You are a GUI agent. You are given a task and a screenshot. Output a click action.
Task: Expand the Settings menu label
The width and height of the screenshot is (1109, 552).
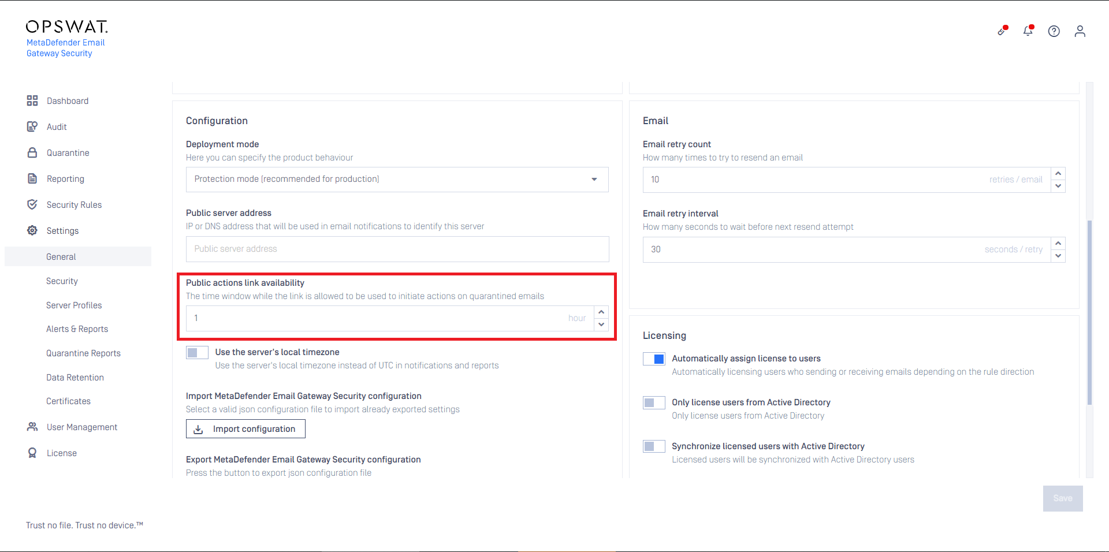click(x=62, y=230)
